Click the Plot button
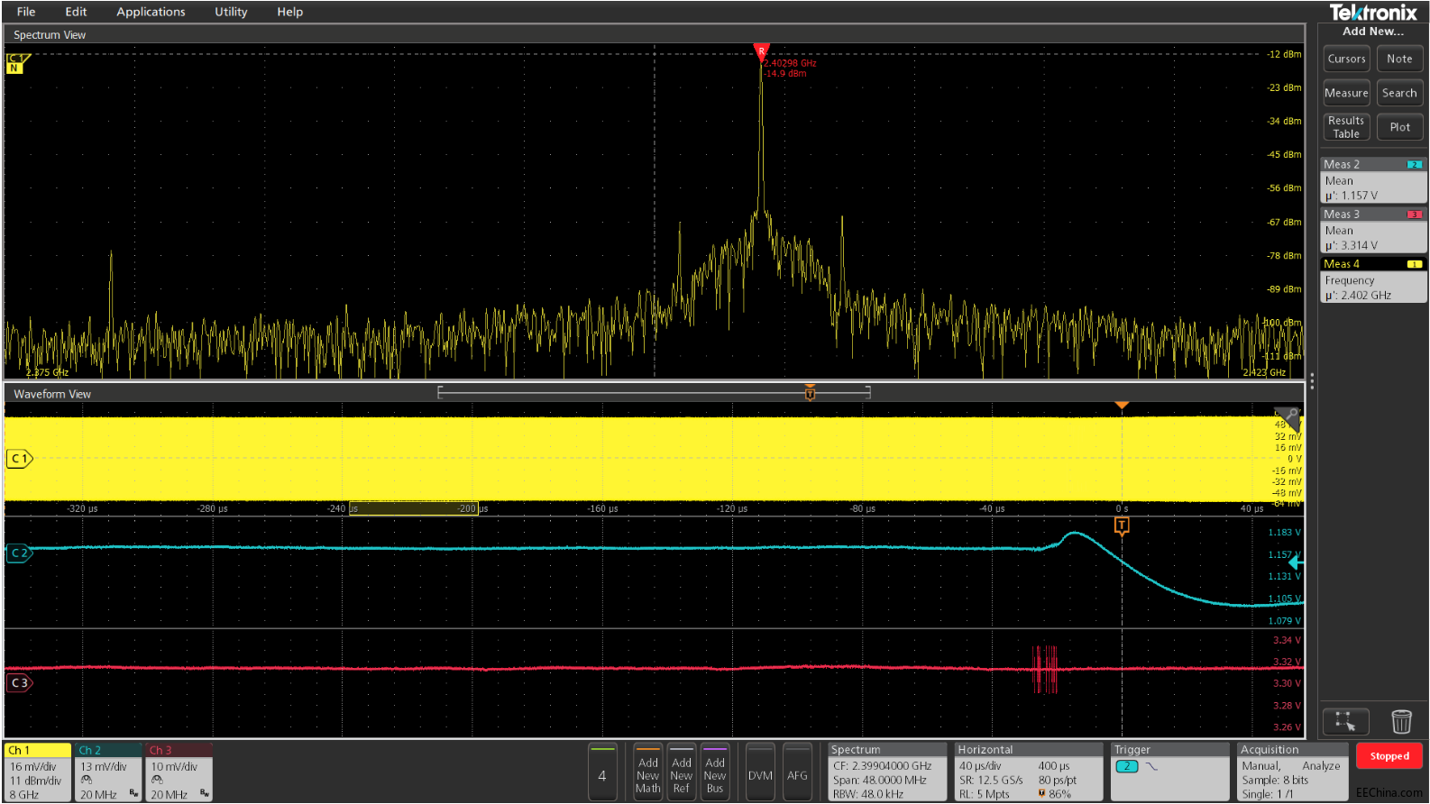The image size is (1430, 804). 1399,127
